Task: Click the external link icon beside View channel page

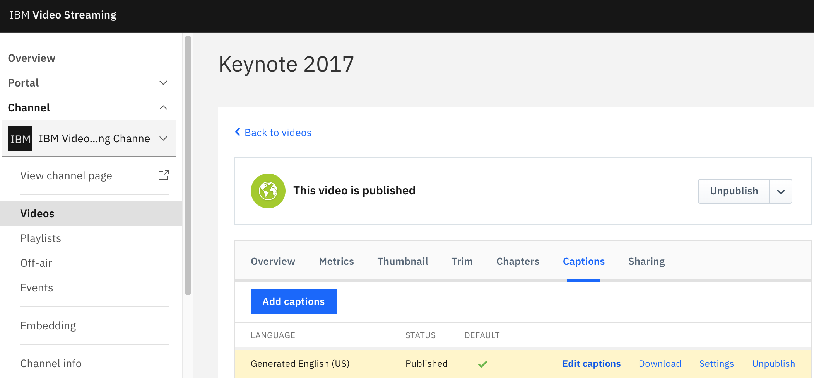Action: pos(164,175)
